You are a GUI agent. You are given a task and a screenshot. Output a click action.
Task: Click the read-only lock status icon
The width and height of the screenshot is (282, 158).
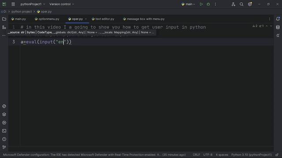click(x=277, y=155)
